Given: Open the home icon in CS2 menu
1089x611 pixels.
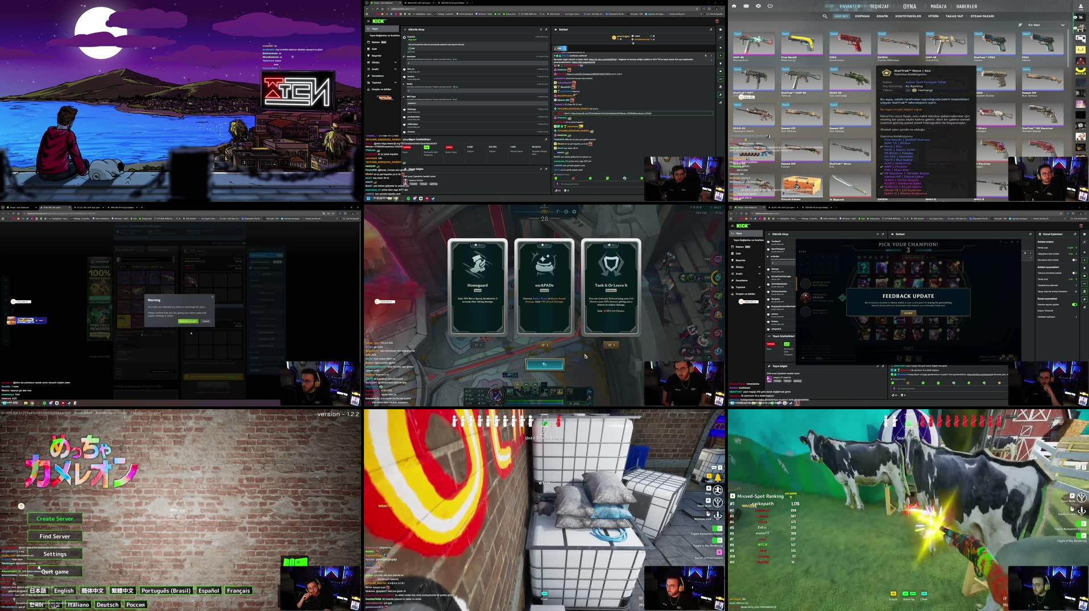Looking at the screenshot, I should [x=734, y=6].
